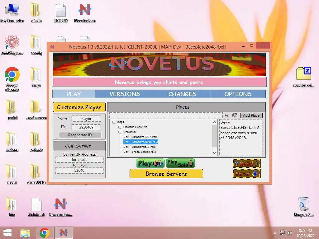Image resolution: width=319 pixels, height=239 pixels.
Task: Click the taskbar clock and date
Action: point(305,233)
